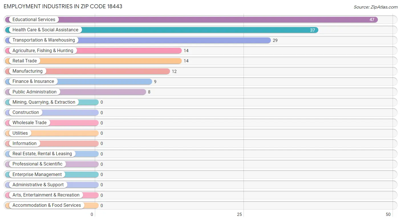401x221 pixels.
Task: Click the value 14 beside Agriculture bar
Action: tap(186, 51)
